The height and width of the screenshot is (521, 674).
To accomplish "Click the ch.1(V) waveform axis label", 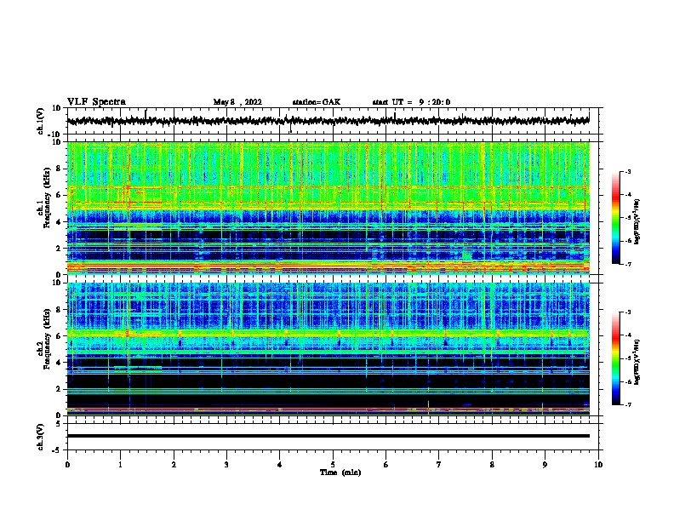I will [41, 121].
